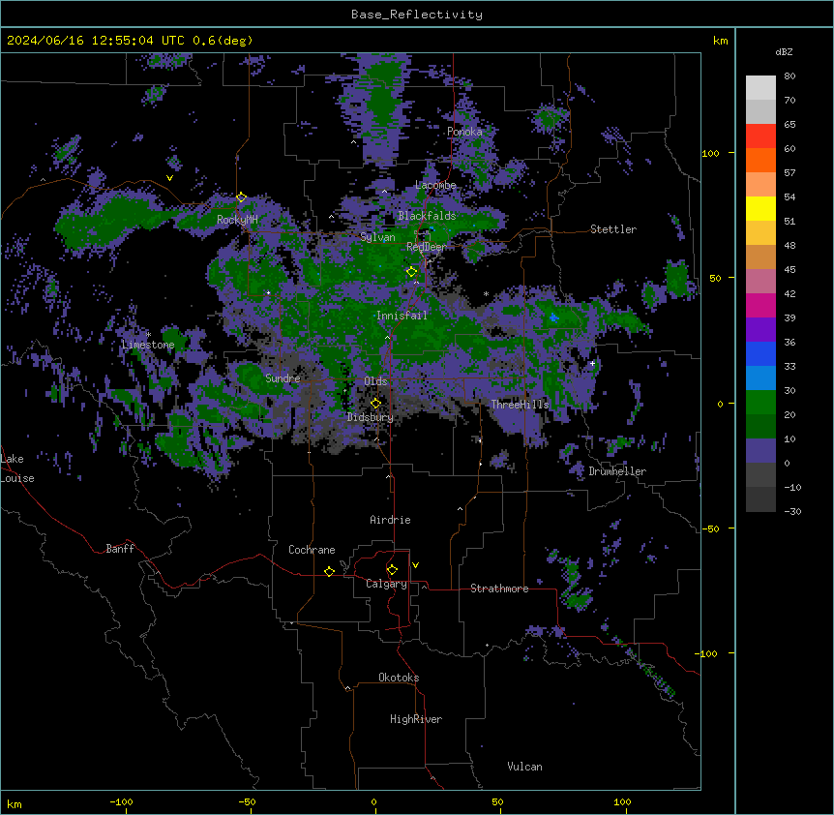This screenshot has width=834, height=815.
Task: Select the yellow station marker between Olds and Didsbury
Action: click(375, 404)
